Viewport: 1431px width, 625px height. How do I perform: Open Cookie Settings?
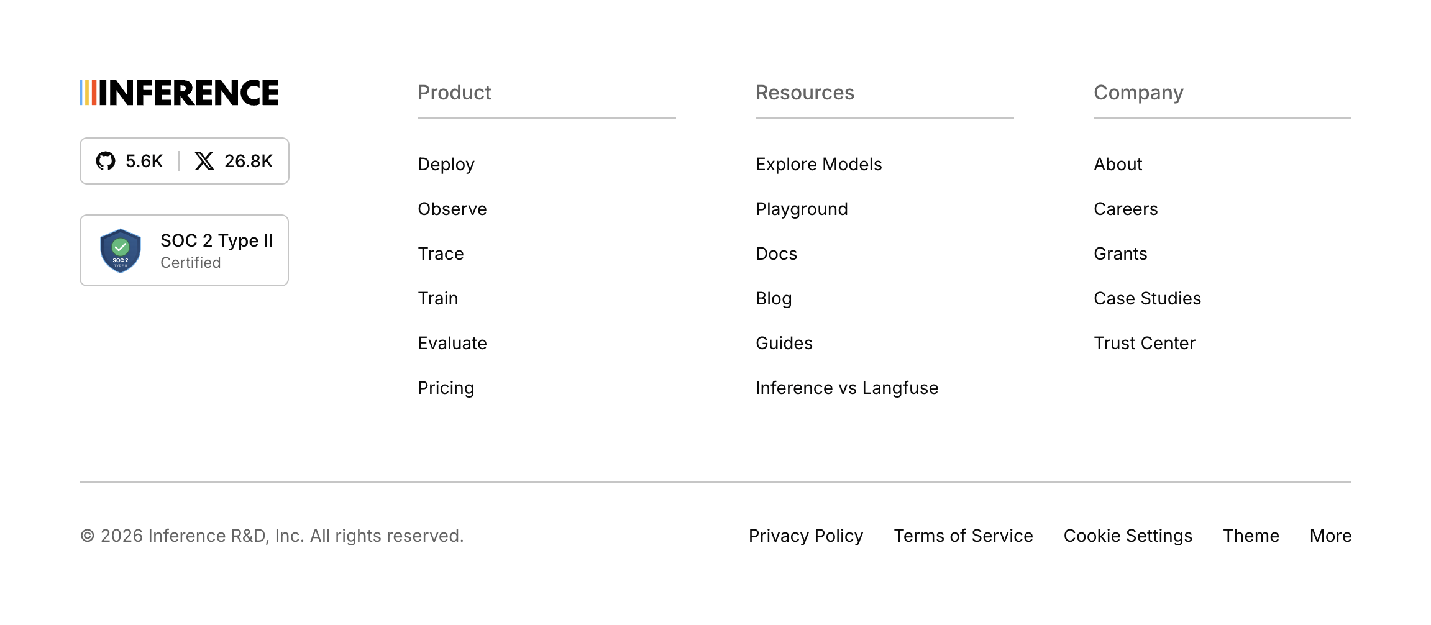pos(1128,536)
